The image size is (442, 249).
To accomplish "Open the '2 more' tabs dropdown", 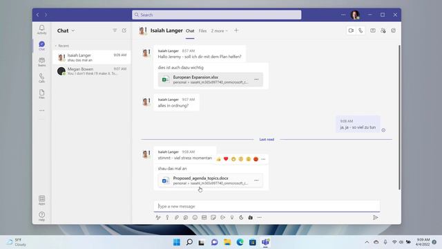I will (x=220, y=30).
